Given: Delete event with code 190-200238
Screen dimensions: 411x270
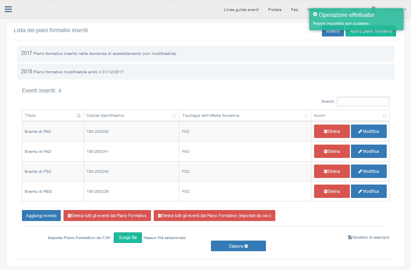Looking at the screenshot, I should pyautogui.click(x=332, y=131).
